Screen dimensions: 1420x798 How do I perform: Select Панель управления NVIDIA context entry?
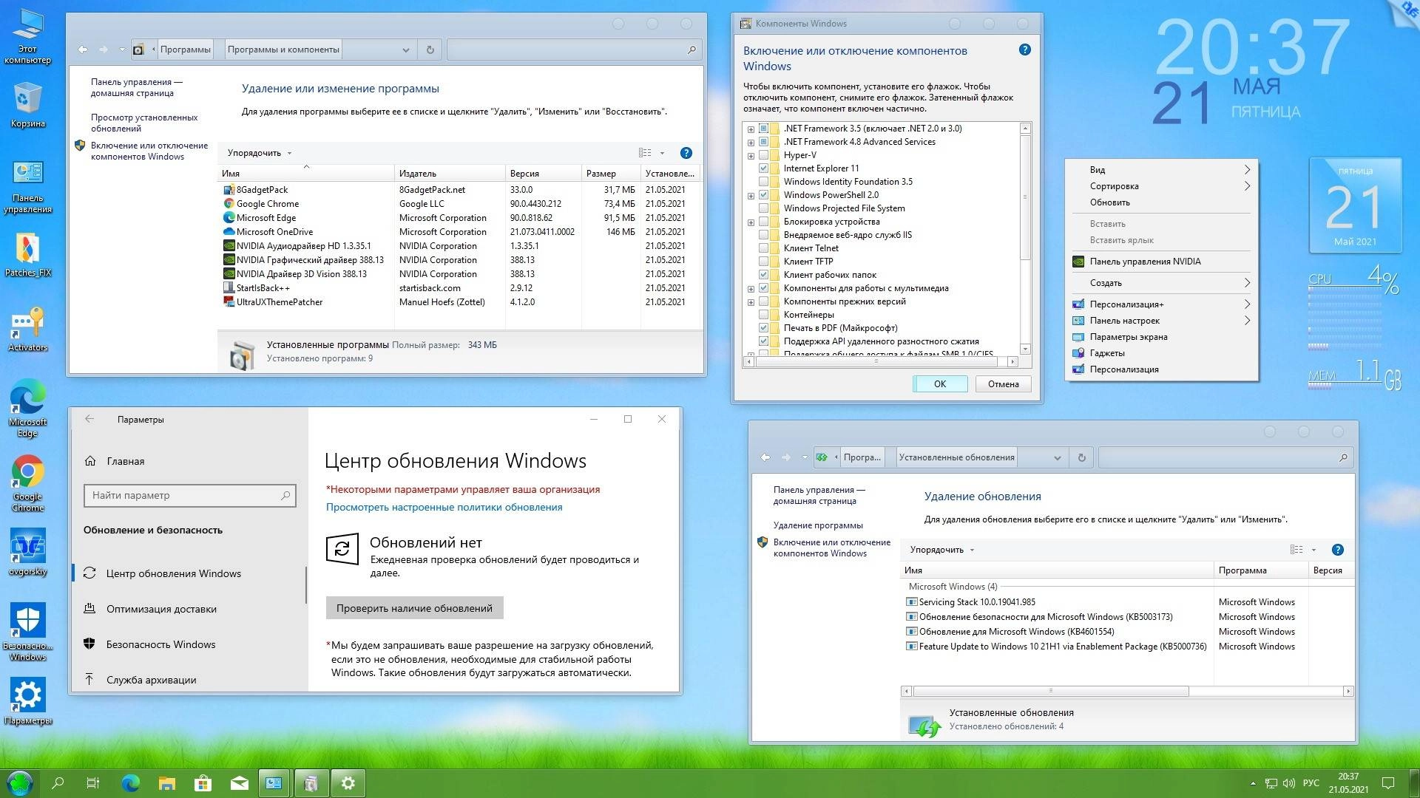point(1162,262)
